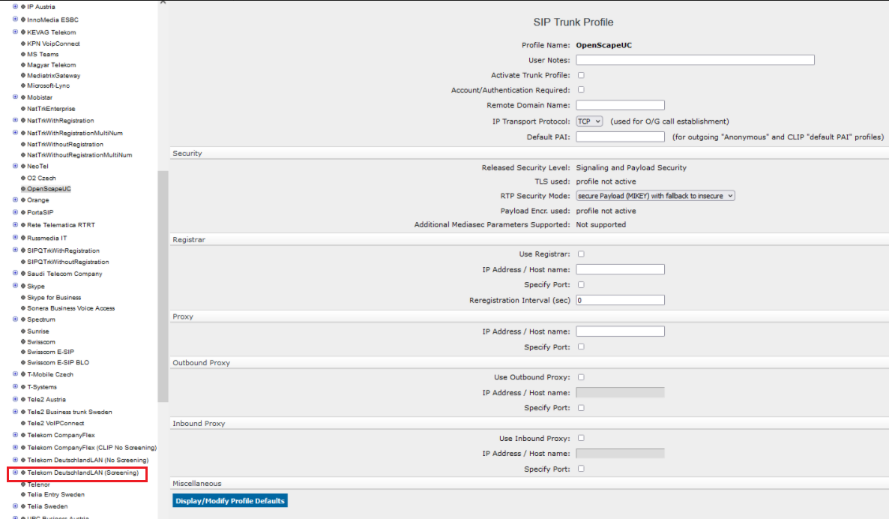Click the bullet icon beside NatTrkWithoutRegistrationMultiNum

pos(23,154)
